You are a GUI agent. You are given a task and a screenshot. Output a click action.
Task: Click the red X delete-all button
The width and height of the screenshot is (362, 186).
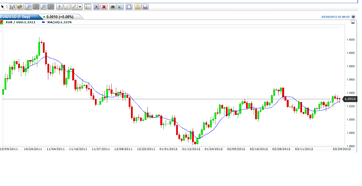[104, 7]
